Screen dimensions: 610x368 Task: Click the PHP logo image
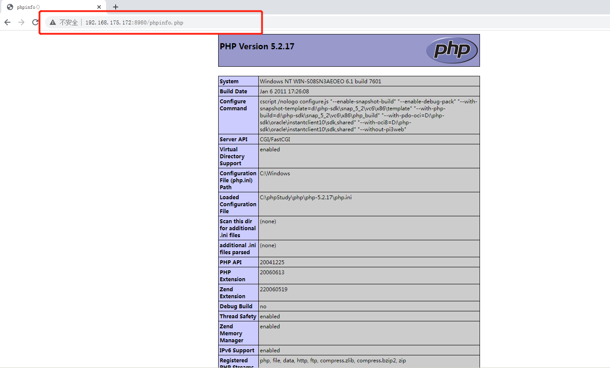[x=452, y=50]
